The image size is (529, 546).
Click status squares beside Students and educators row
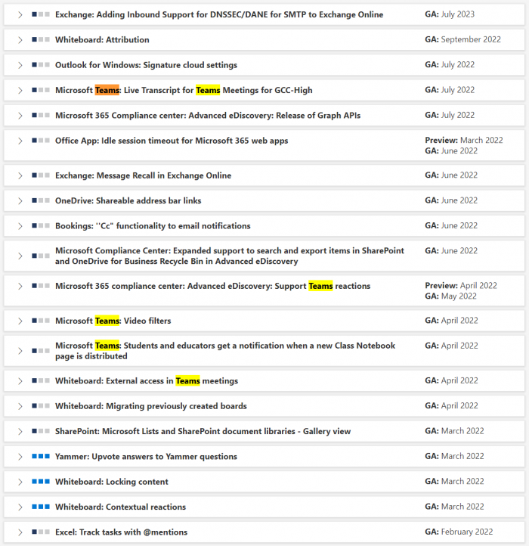(x=41, y=351)
